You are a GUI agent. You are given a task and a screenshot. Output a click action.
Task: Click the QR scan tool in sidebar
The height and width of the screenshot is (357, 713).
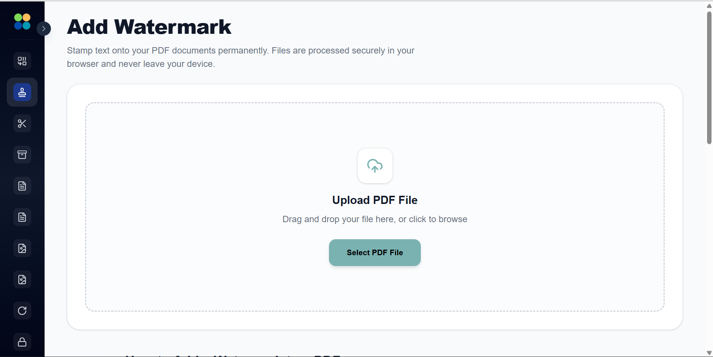22,61
